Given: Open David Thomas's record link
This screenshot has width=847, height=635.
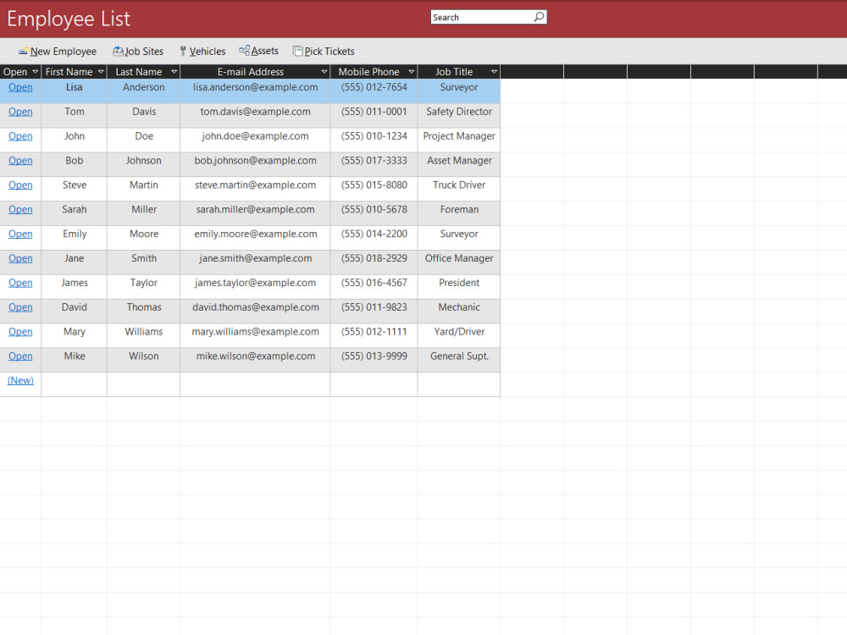Looking at the screenshot, I should point(20,306).
